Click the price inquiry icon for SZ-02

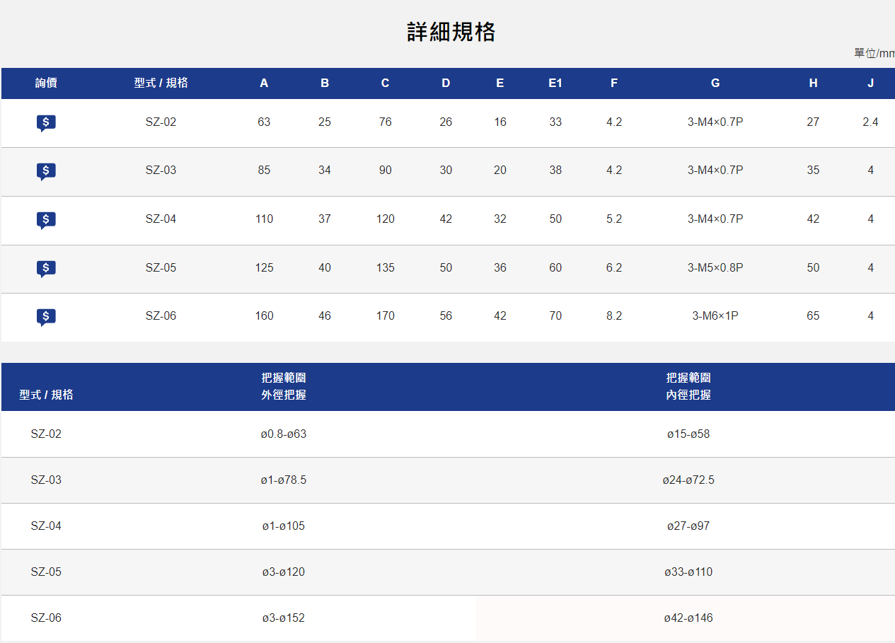46,122
